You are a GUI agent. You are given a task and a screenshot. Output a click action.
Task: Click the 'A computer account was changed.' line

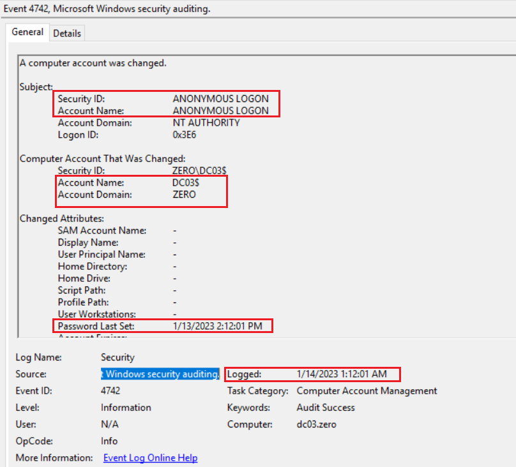[93, 63]
